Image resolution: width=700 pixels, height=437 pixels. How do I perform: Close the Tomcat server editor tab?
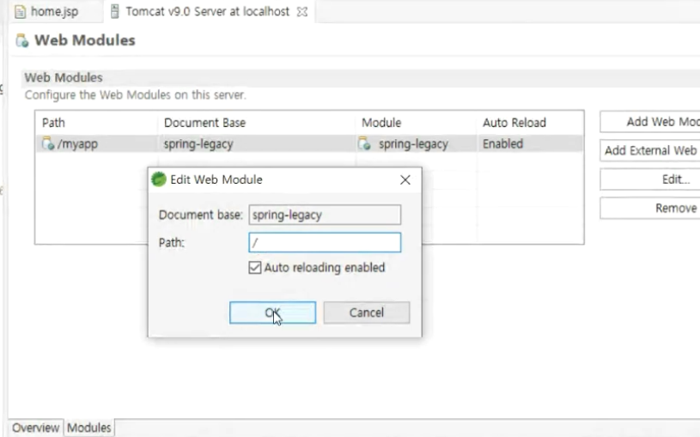[x=302, y=12]
